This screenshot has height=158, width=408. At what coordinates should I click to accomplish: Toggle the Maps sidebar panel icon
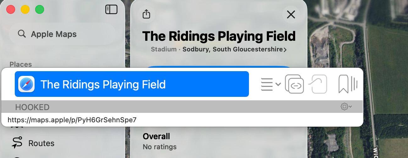tap(111, 10)
